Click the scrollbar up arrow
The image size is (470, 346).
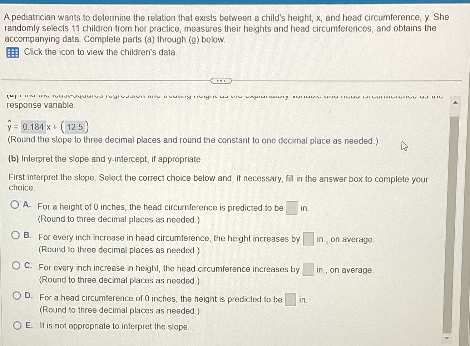pyautogui.click(x=455, y=102)
